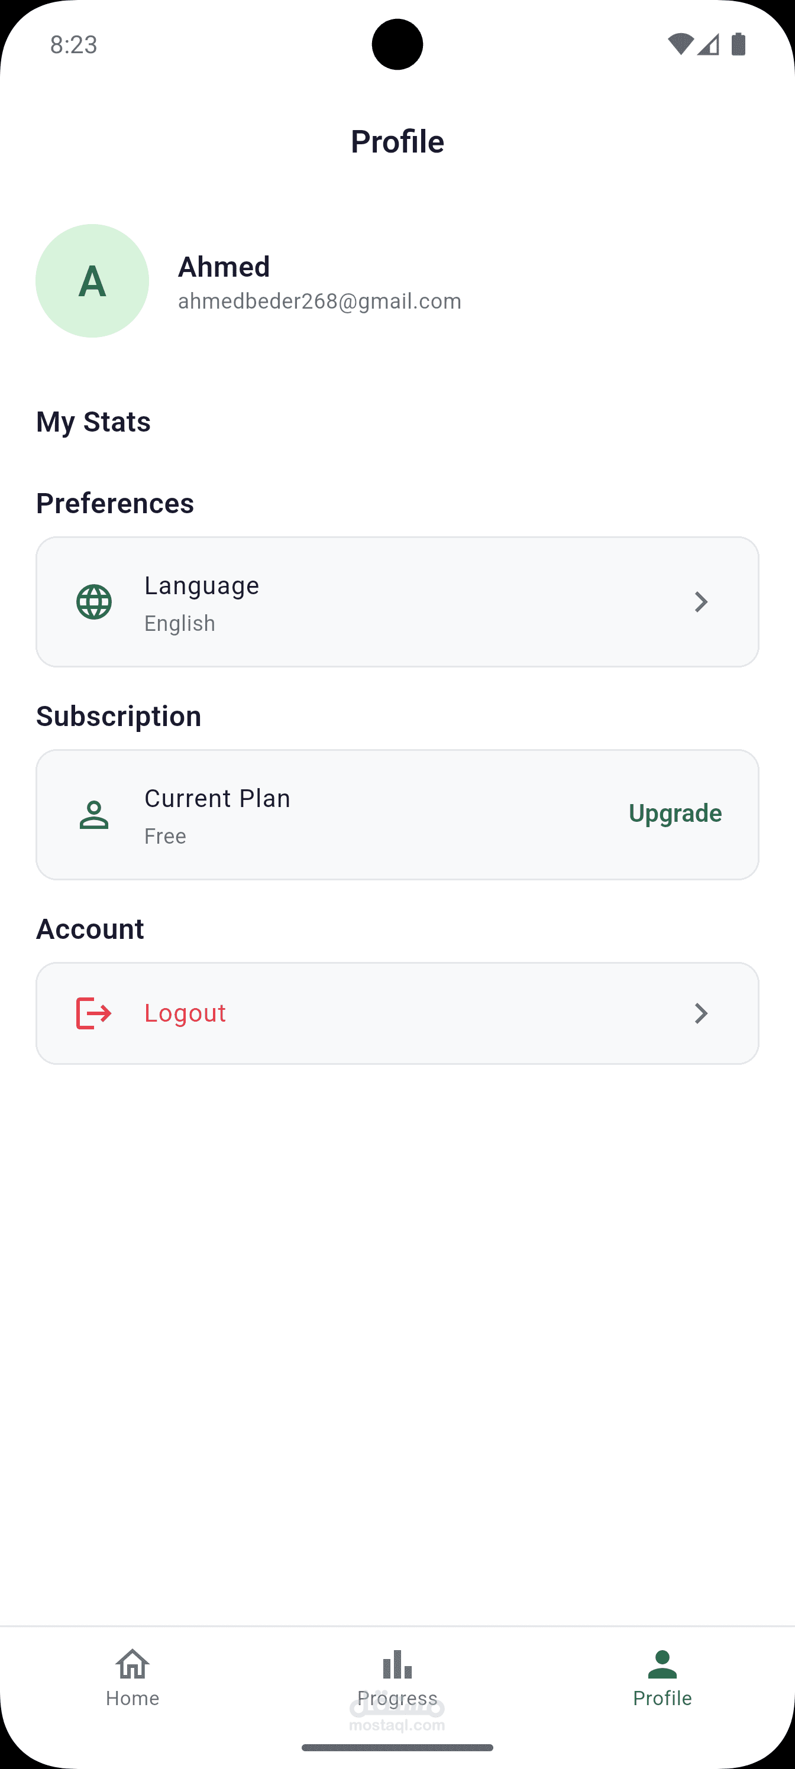Switch to the Progress tab label
This screenshot has height=1769, width=795.
(x=397, y=1698)
